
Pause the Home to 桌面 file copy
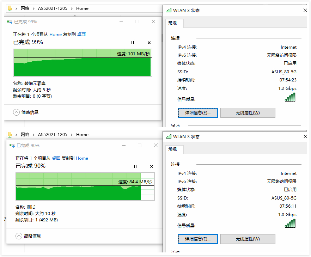(x=133, y=42)
